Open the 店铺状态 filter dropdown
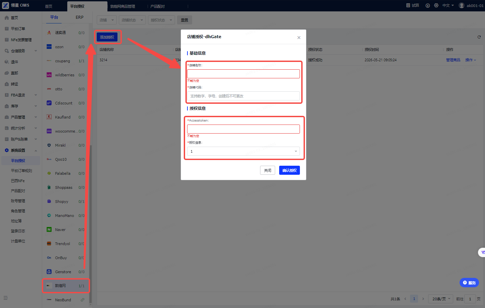Image resolution: width=485 pixels, height=308 pixels. (x=132, y=20)
